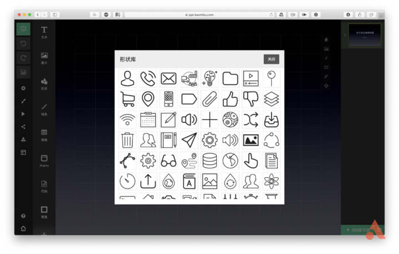Select the book with letter A shape
The width and height of the screenshot is (399, 254).
189,182
